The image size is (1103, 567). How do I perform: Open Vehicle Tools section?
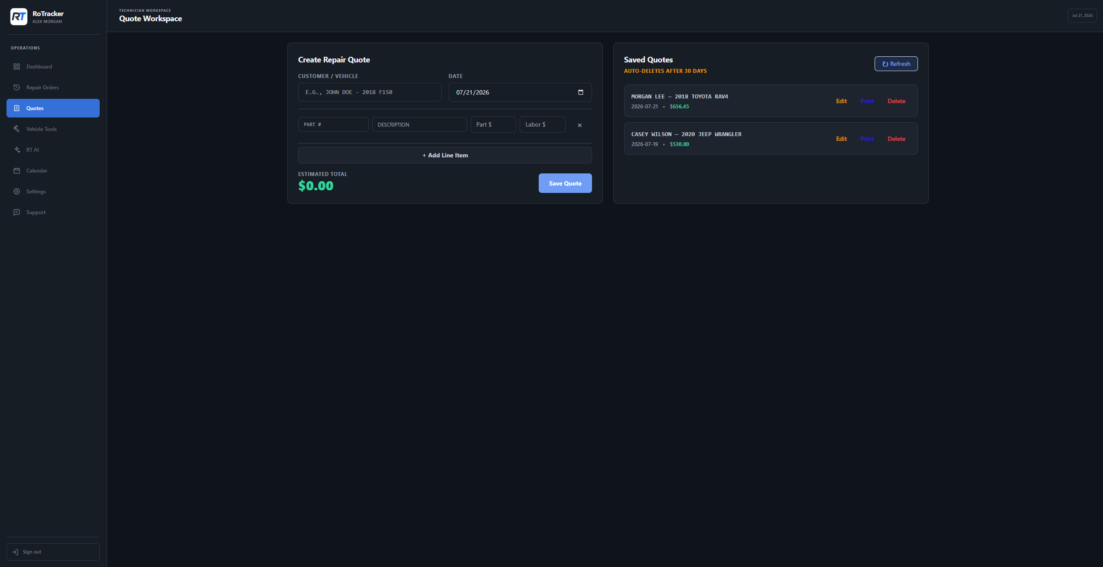pyautogui.click(x=53, y=129)
